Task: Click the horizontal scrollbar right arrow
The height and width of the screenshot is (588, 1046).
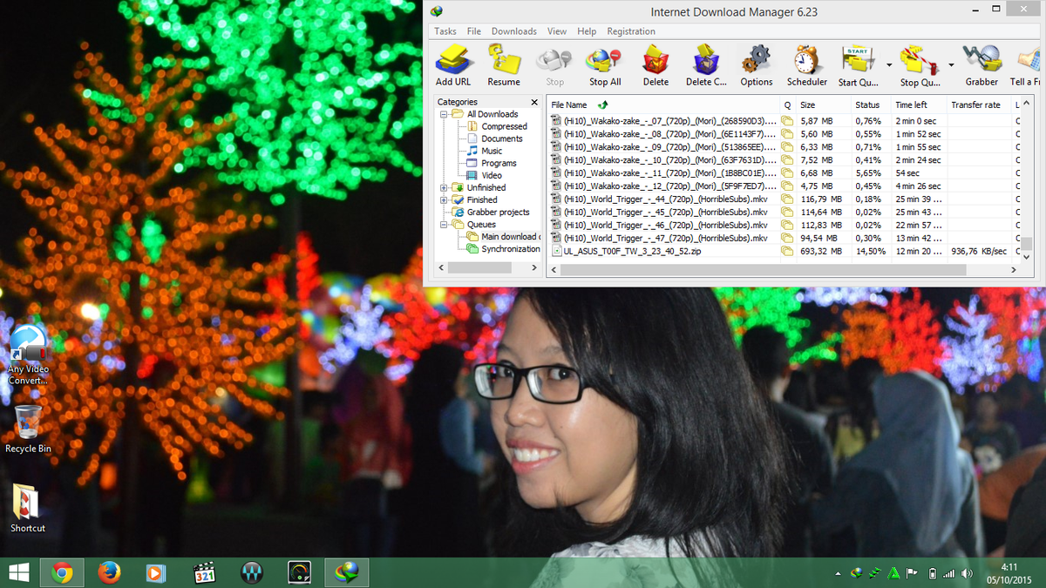Action: 1015,270
